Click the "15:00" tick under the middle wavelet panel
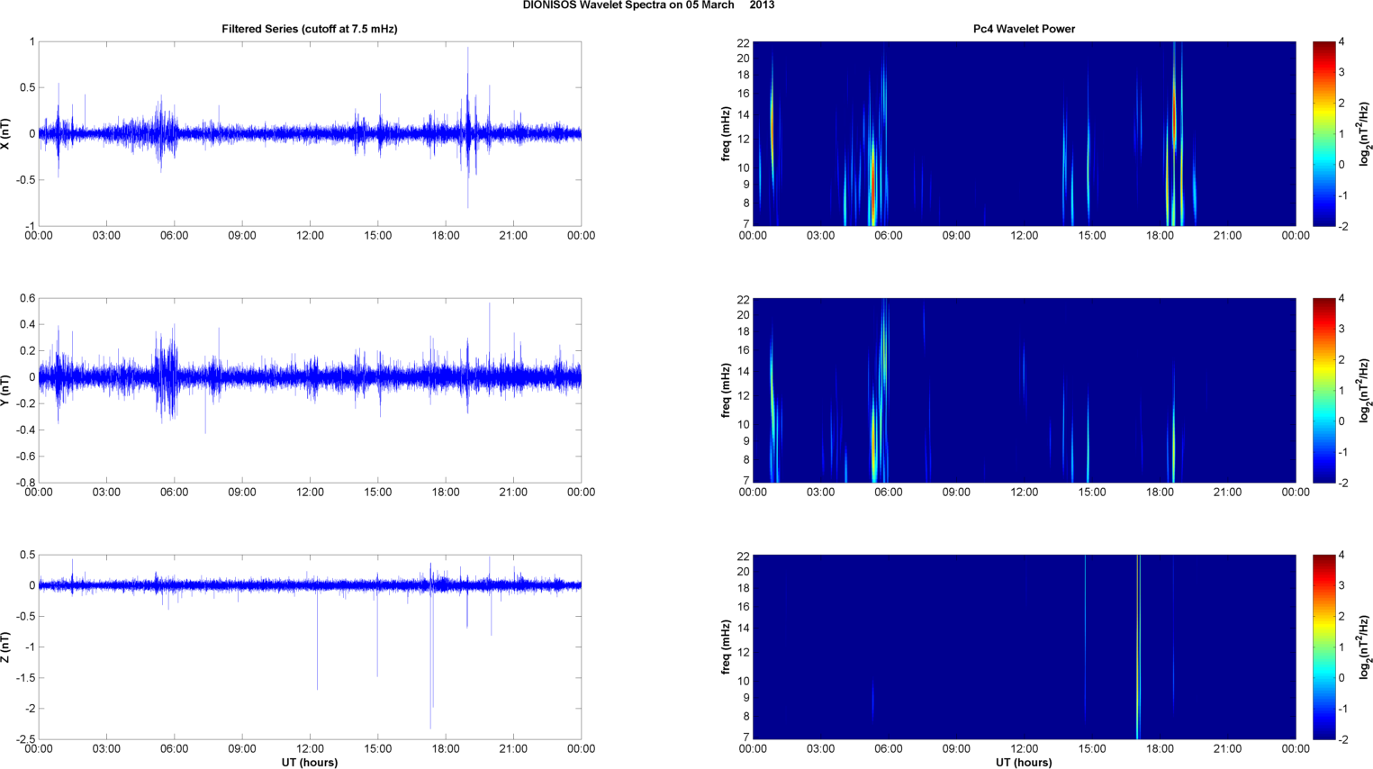 (x=1092, y=493)
